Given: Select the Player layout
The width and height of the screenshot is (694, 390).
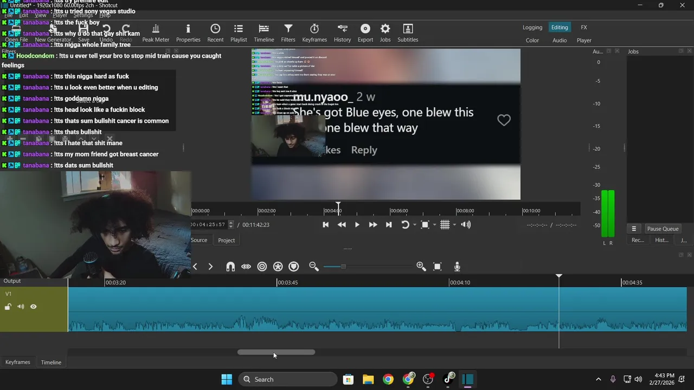Looking at the screenshot, I should pyautogui.click(x=584, y=40).
